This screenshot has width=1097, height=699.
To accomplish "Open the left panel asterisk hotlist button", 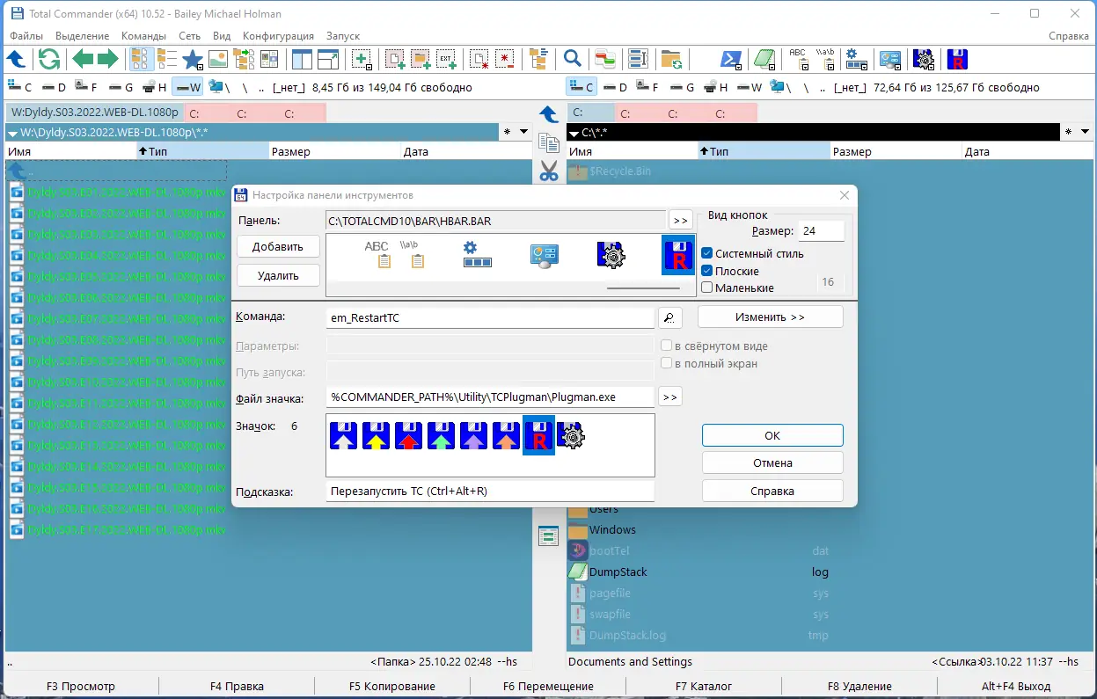I will coord(508,132).
